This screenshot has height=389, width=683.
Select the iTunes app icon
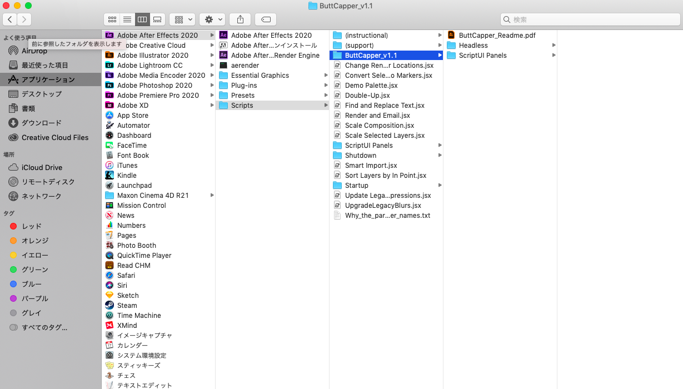[x=109, y=166]
